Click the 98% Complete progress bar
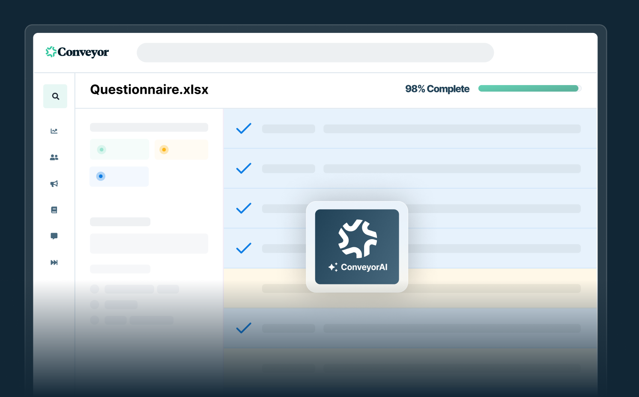The height and width of the screenshot is (397, 639). pos(529,89)
